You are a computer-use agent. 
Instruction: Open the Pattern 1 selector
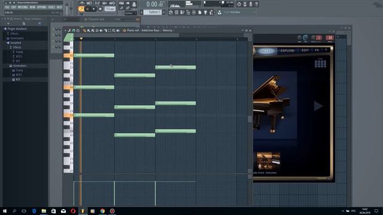[153, 12]
